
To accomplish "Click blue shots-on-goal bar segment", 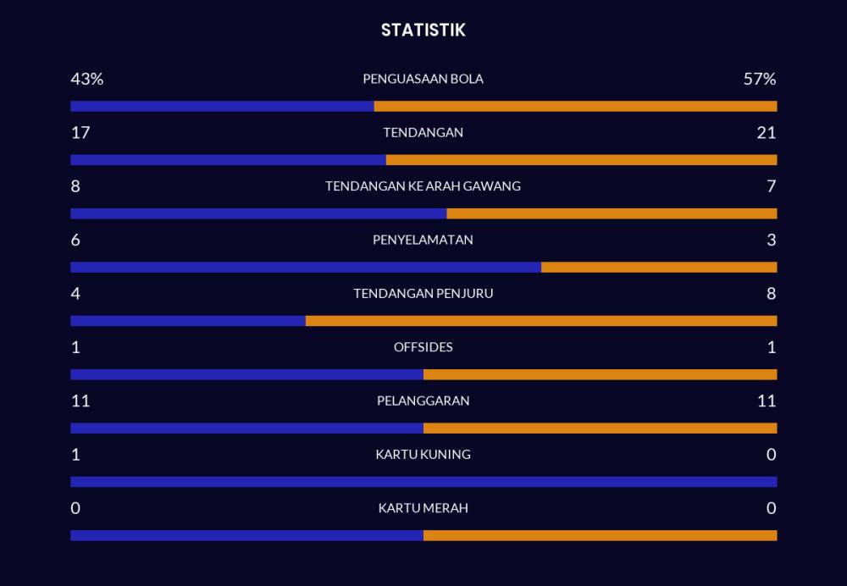I will [258, 213].
